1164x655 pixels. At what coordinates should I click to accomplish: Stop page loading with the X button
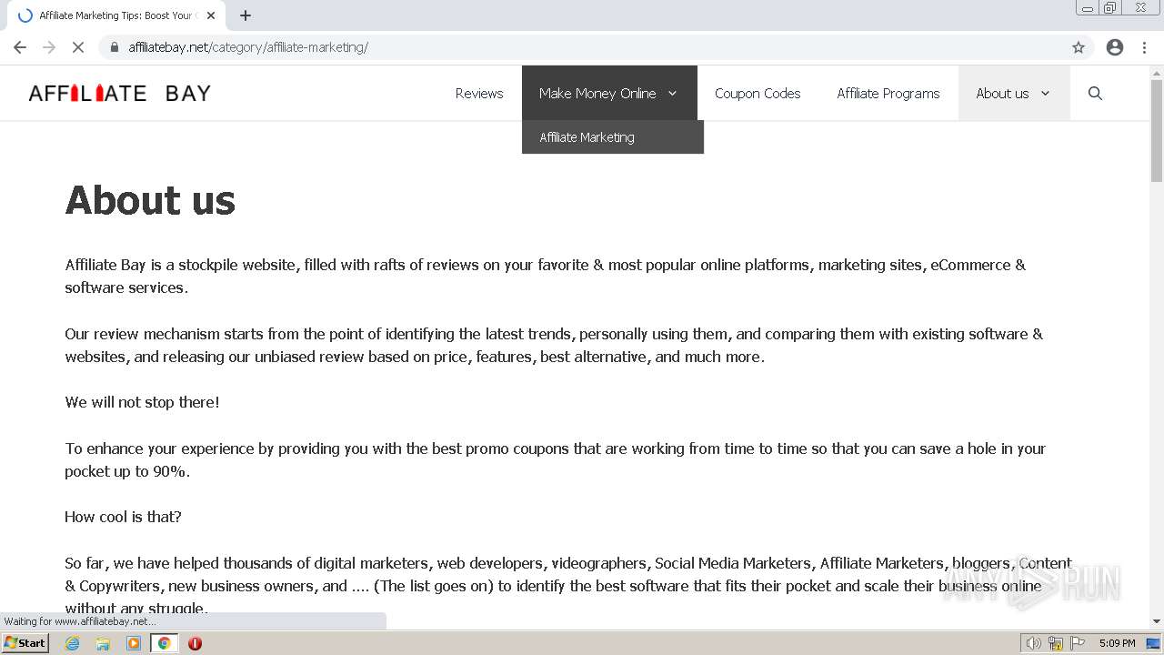[78, 47]
